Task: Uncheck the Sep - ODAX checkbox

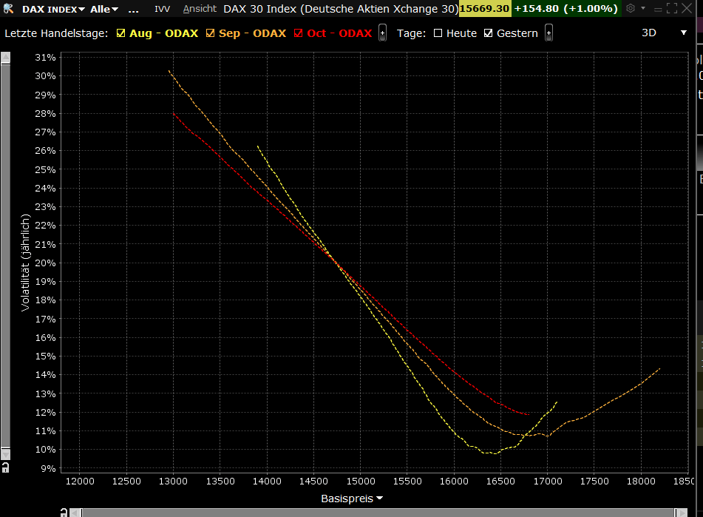Action: [211, 33]
